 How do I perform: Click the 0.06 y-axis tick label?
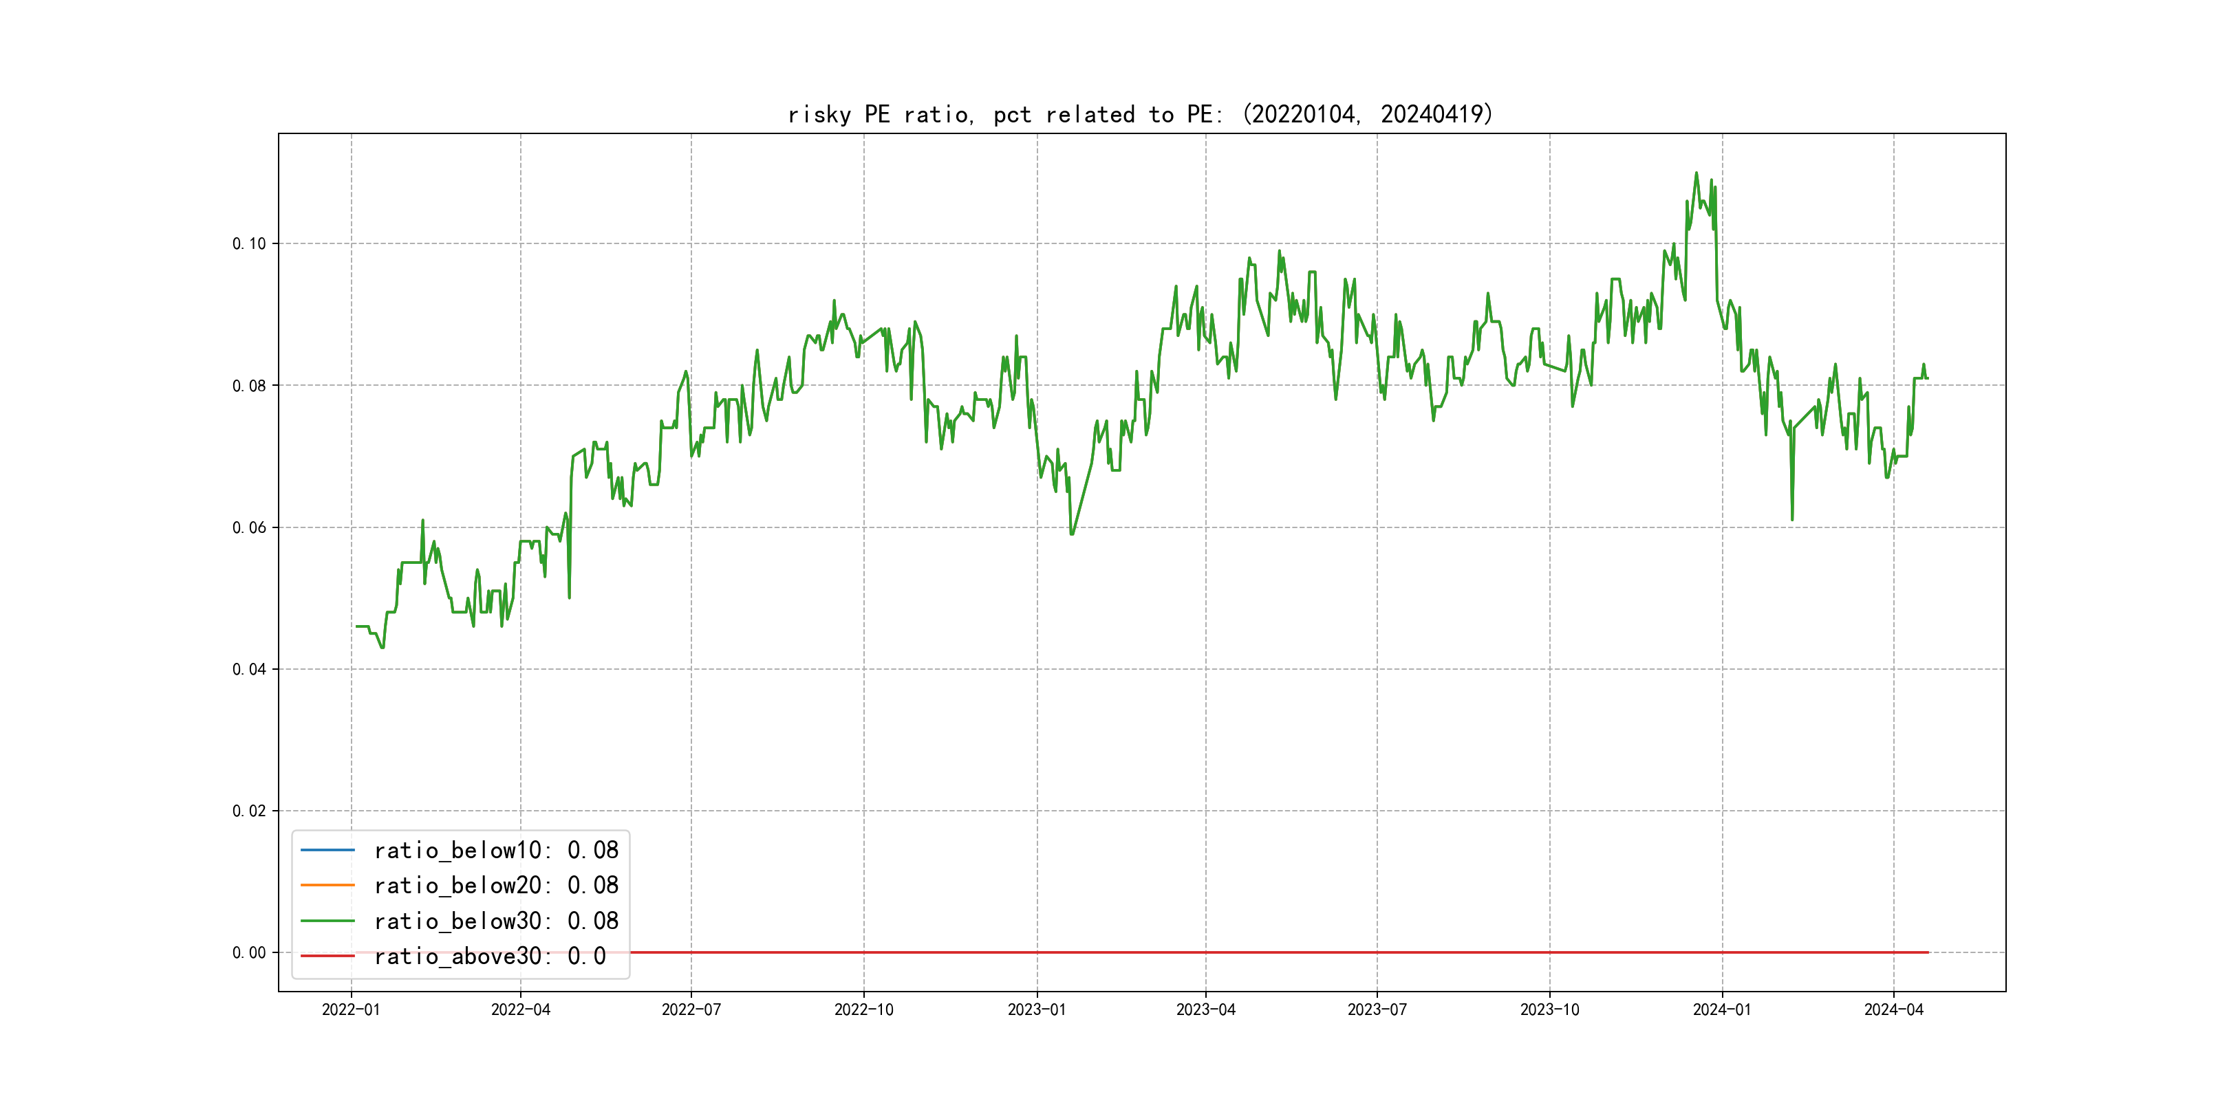point(248,527)
